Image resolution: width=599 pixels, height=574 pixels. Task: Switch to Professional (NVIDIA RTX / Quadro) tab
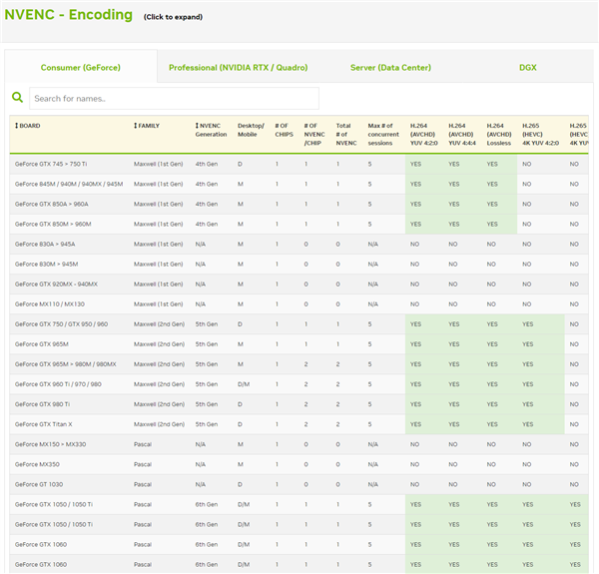point(238,67)
